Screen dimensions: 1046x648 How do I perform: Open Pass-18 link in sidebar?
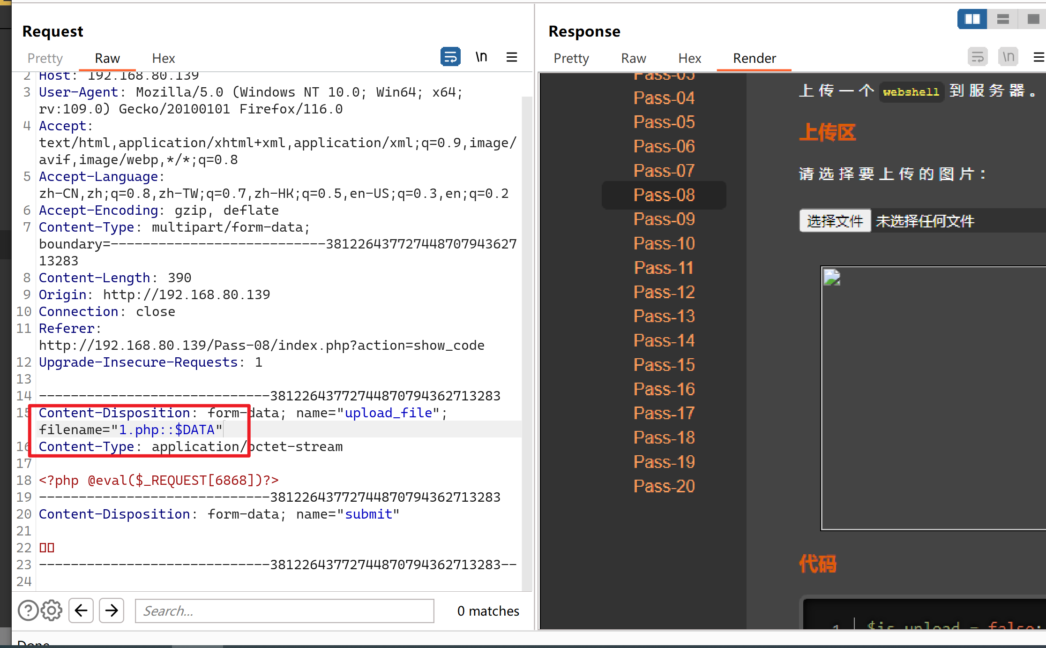tap(664, 437)
